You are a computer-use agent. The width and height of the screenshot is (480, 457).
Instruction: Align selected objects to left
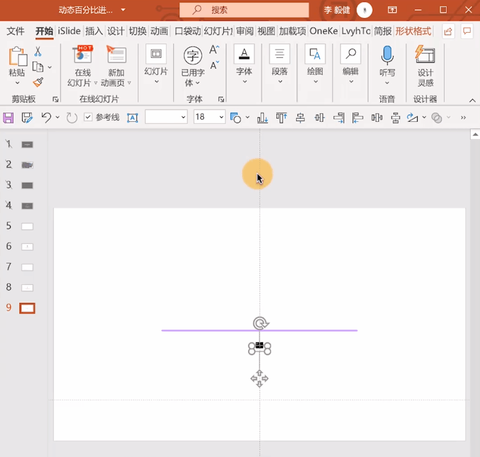click(x=357, y=118)
